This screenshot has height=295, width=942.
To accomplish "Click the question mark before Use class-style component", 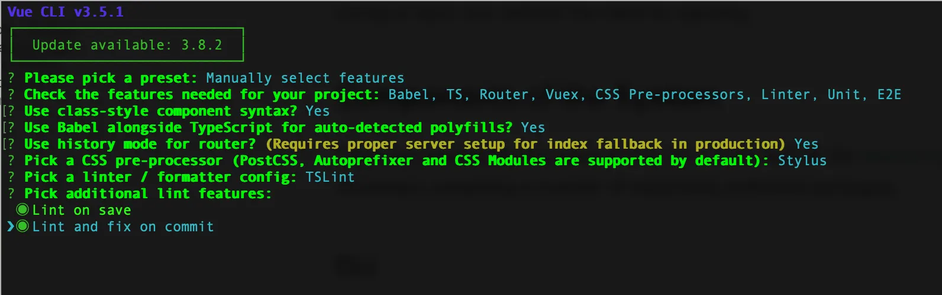I will point(11,111).
